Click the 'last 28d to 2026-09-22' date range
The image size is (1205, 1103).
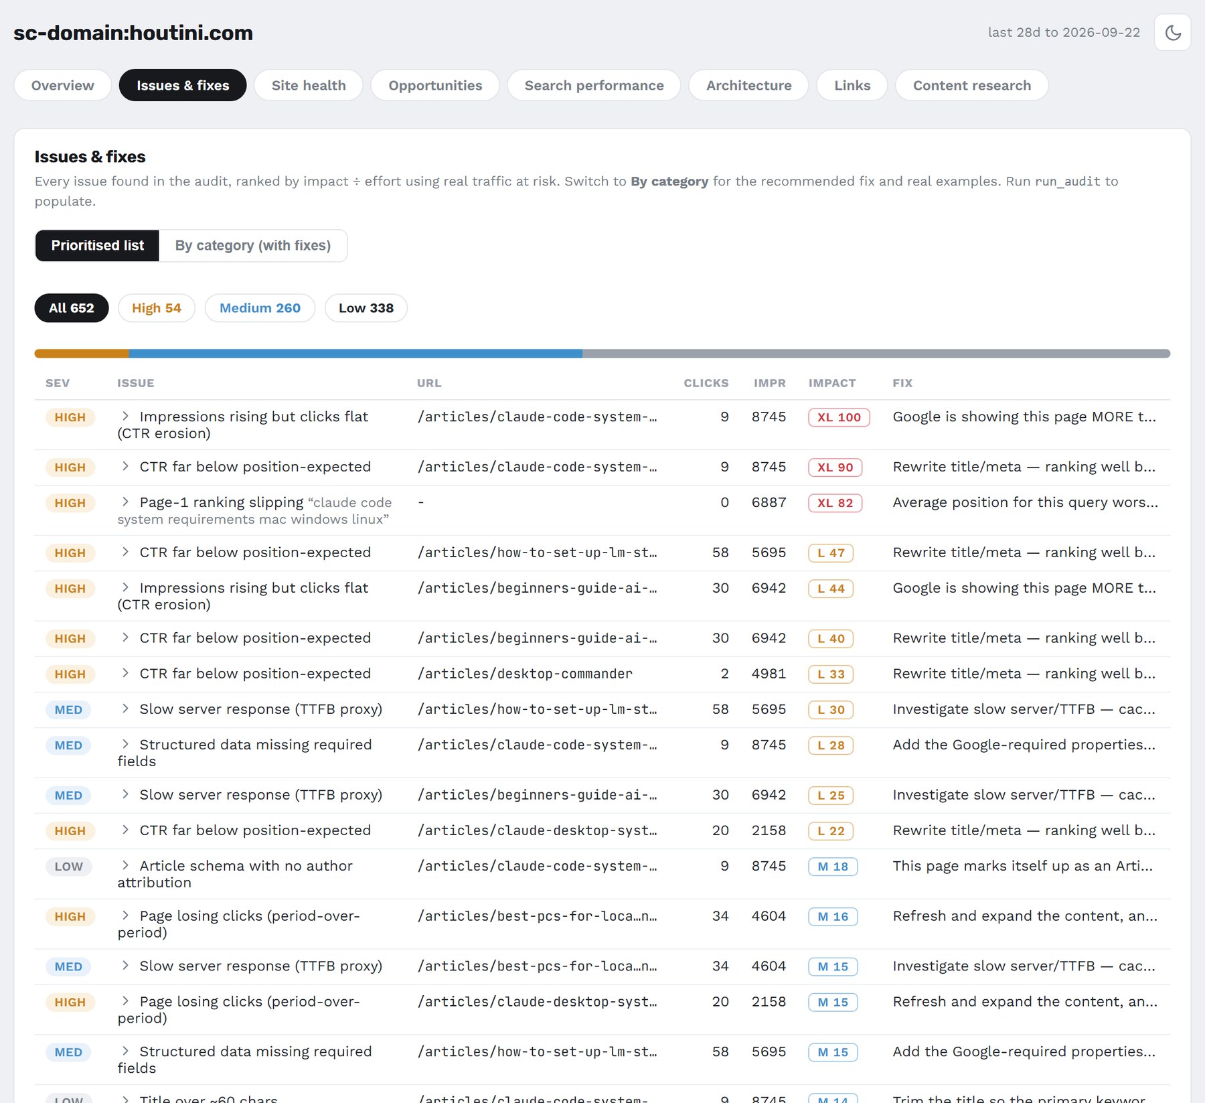coord(1064,32)
